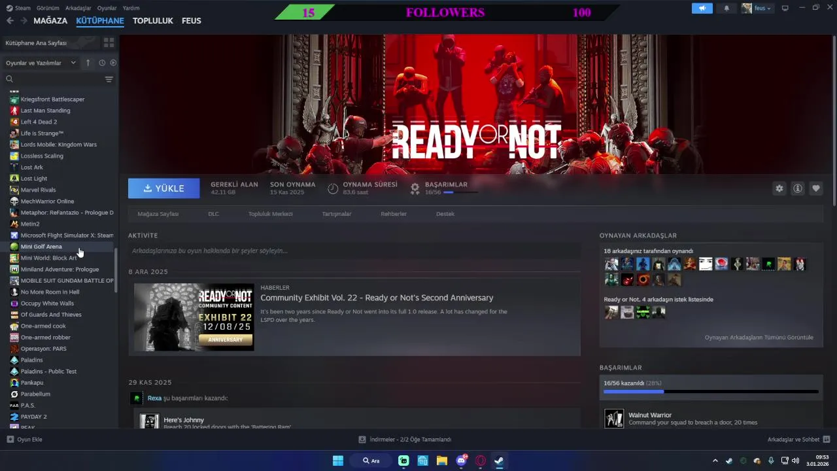Open the DLC link
Viewport: 837px width, 471px height.
click(213, 214)
